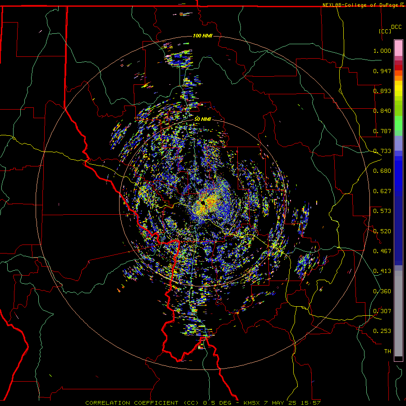Pick the bright green segment of color bar
Image resolution: width=406 pixels, height=406 pixels.
pos(398,123)
